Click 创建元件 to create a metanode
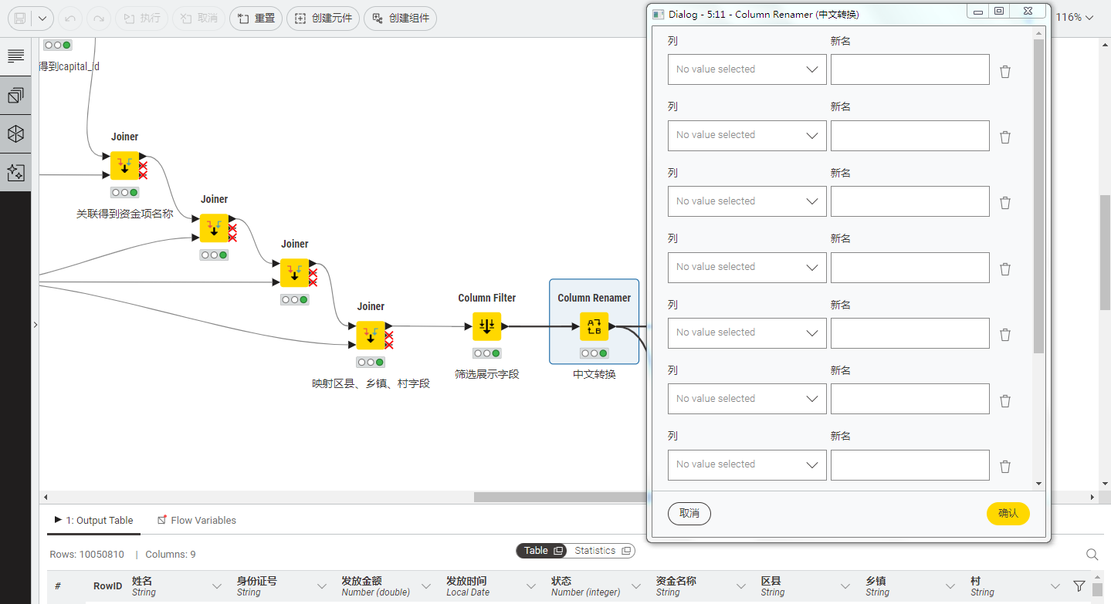This screenshot has width=1111, height=604. (x=323, y=18)
